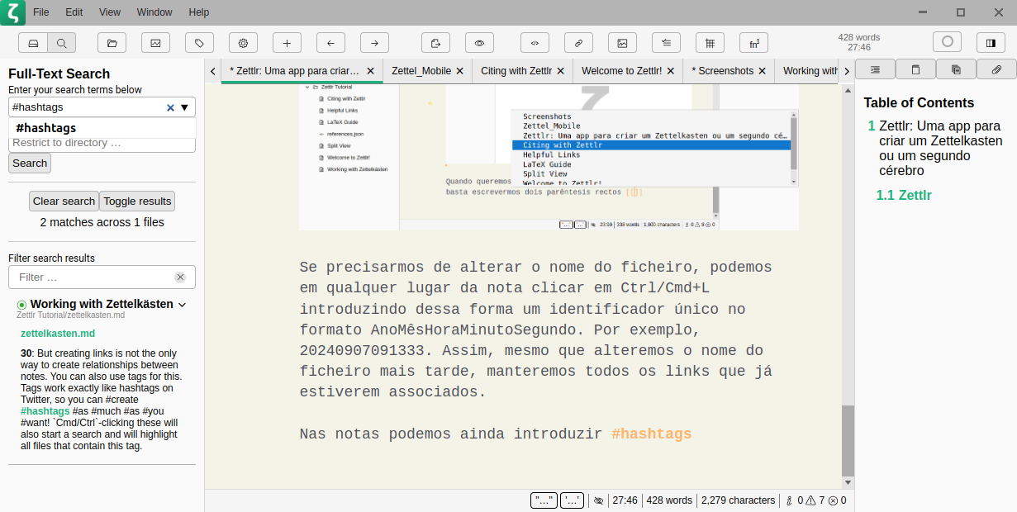Viewport: 1017px width, 512px height.
Task: Open workspace folder toolbar button
Action: tap(112, 42)
